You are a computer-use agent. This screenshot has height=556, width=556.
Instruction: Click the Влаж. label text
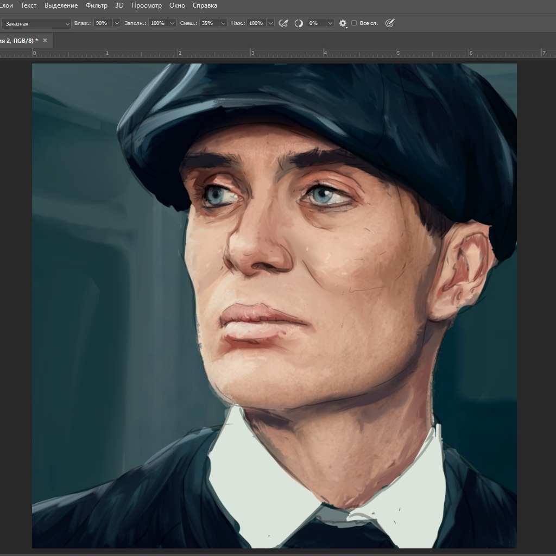(83, 23)
